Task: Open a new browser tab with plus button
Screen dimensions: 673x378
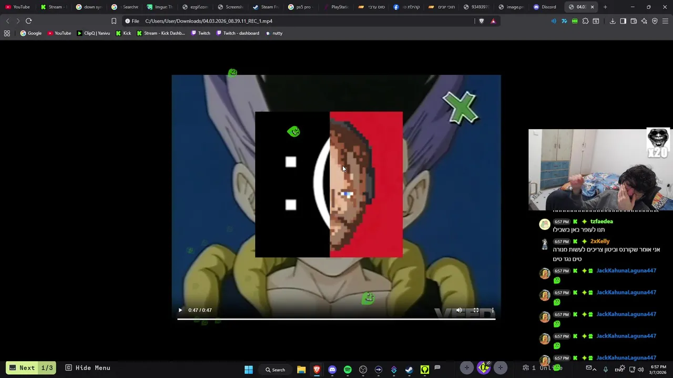Action: click(605, 7)
